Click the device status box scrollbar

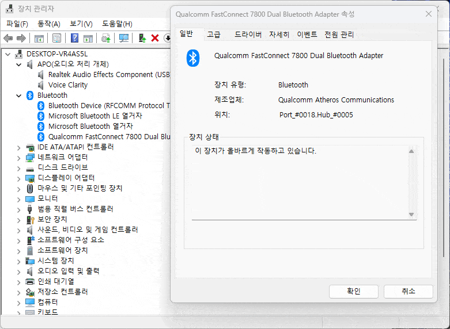pyautogui.click(x=411, y=182)
